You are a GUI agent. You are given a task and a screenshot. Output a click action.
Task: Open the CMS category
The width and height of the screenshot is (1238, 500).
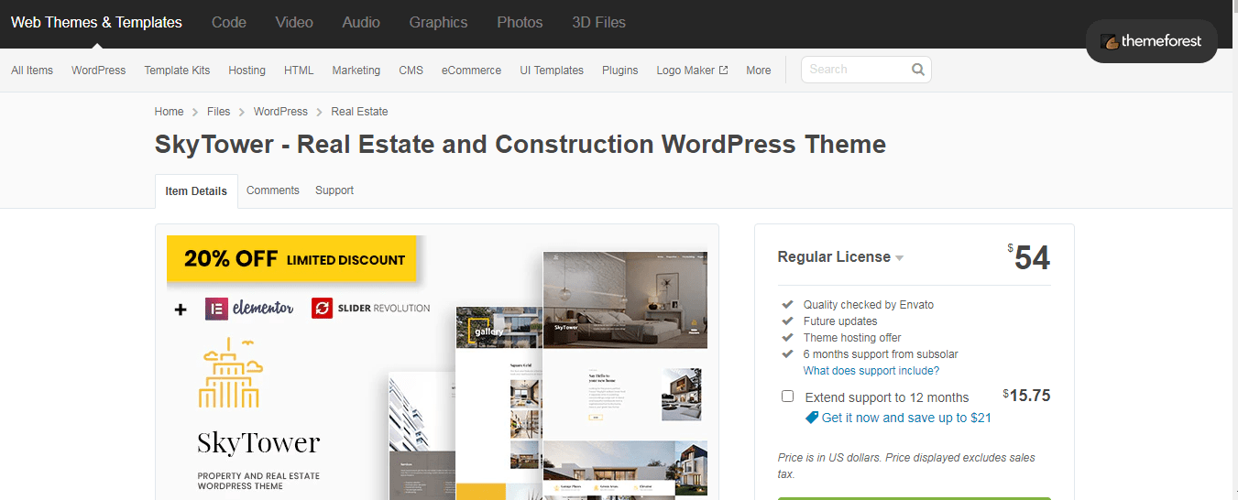click(x=411, y=71)
